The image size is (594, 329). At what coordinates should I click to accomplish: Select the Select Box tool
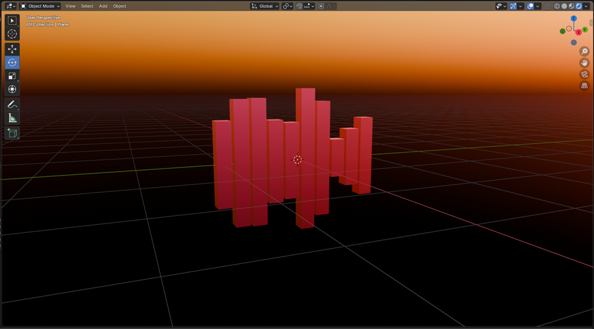click(x=12, y=21)
